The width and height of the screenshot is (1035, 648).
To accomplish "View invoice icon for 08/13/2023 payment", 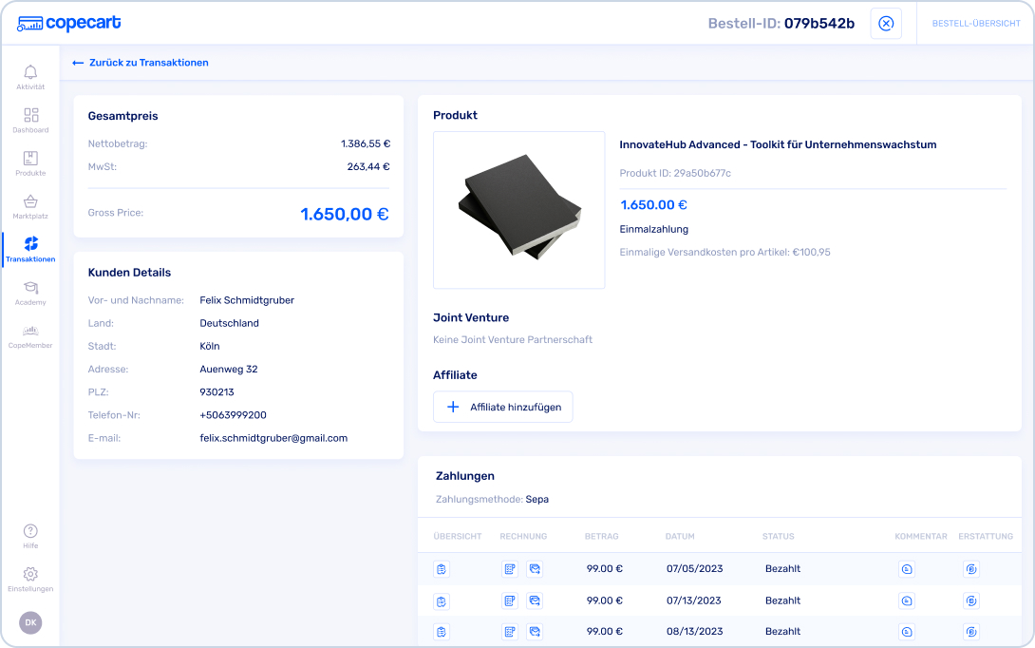I will click(x=510, y=632).
